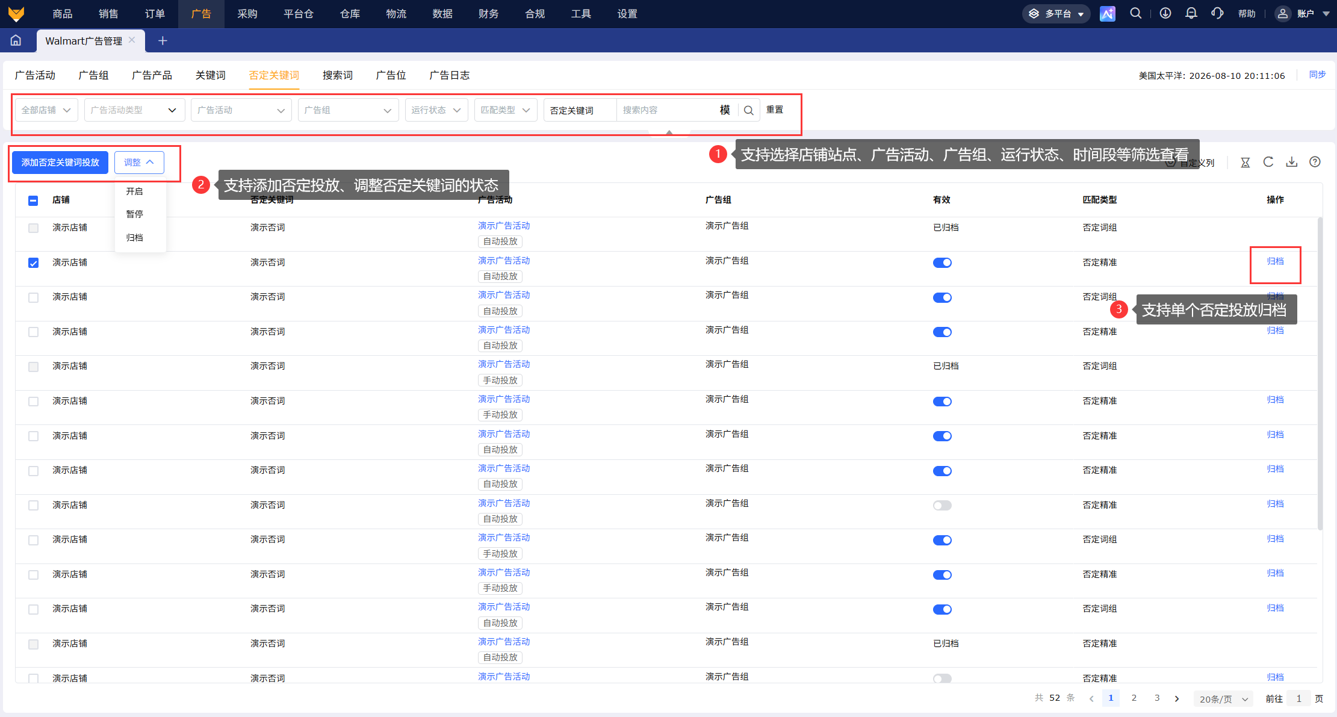Screen dimensions: 1337x717
Task: Run the filter search with the magnifier icon
Action: point(748,110)
